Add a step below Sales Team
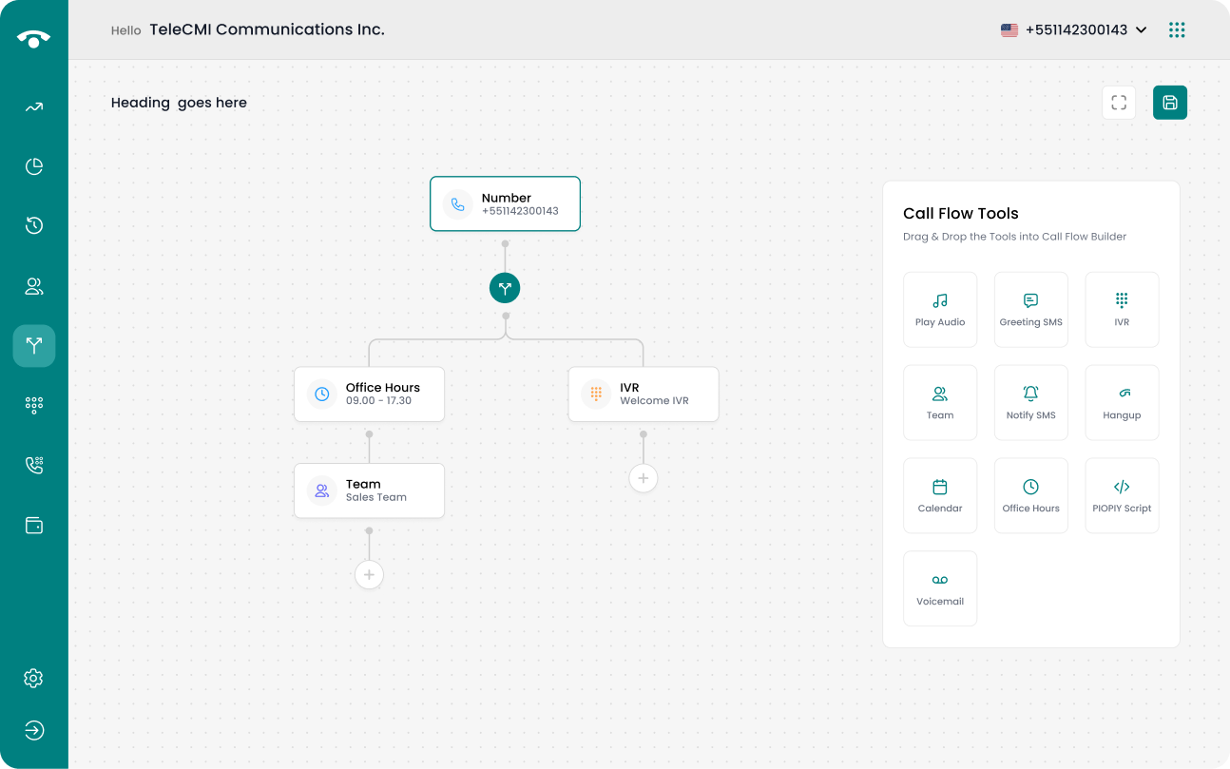1230x769 pixels. (369, 574)
